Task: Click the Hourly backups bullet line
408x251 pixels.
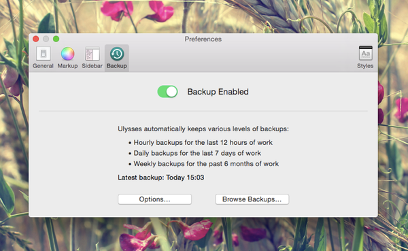Action: [x=201, y=142]
